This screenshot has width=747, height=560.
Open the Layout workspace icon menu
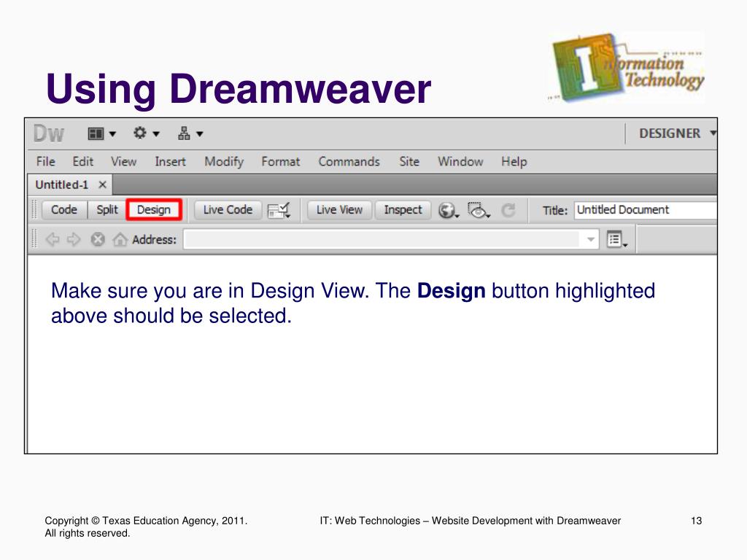tap(102, 134)
